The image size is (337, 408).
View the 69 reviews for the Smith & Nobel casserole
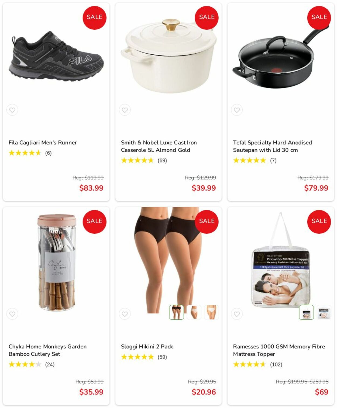point(162,161)
